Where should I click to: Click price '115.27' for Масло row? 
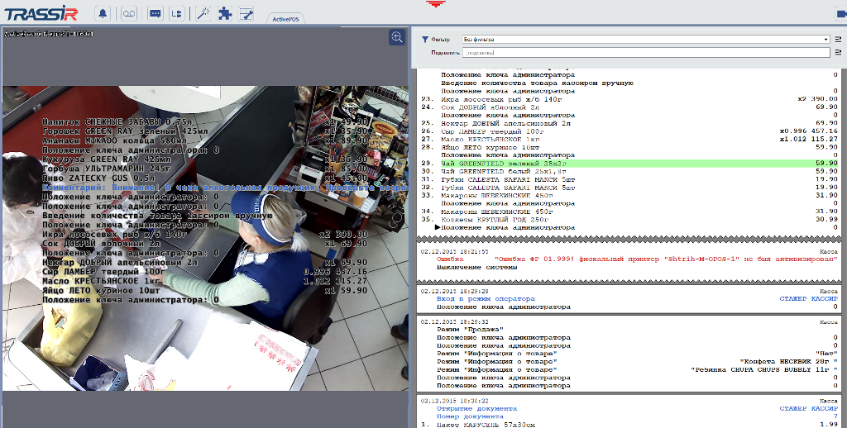point(825,140)
